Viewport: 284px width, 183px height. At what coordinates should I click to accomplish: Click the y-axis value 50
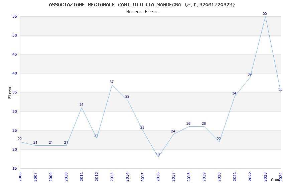[x=15, y=35]
